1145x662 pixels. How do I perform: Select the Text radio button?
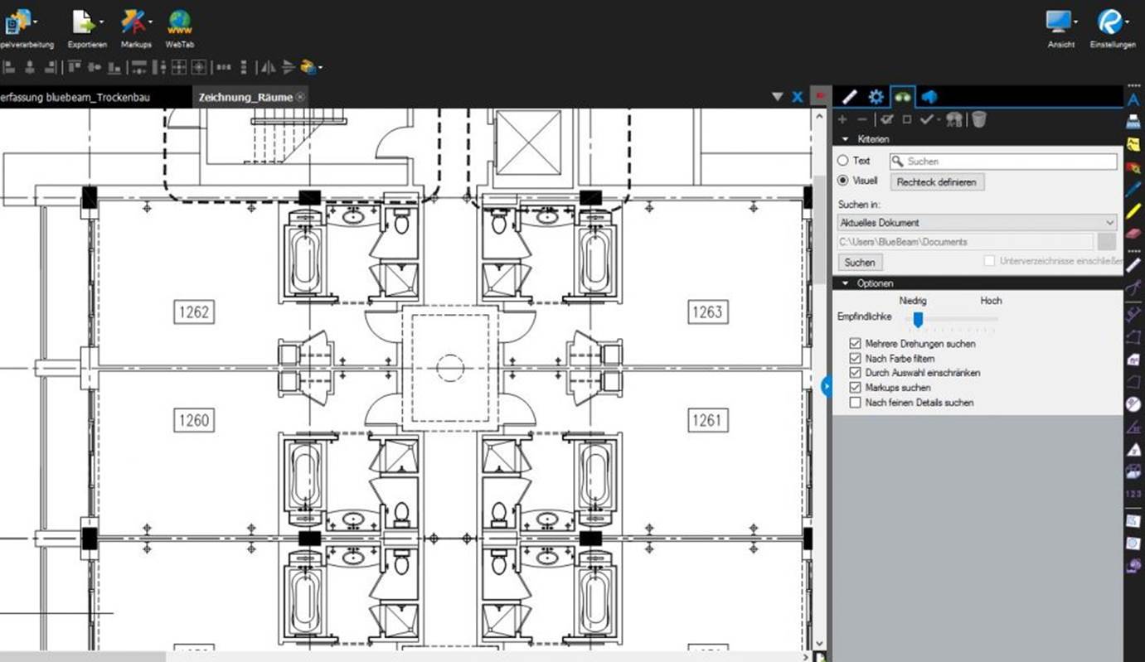tap(843, 161)
